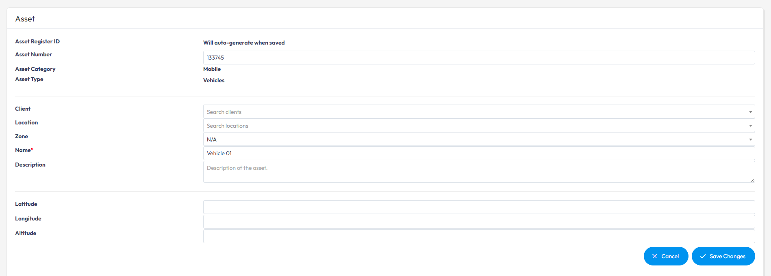Image resolution: width=771 pixels, height=276 pixels.
Task: Select the 'Will auto-generate when saved' text
Action: (244, 43)
